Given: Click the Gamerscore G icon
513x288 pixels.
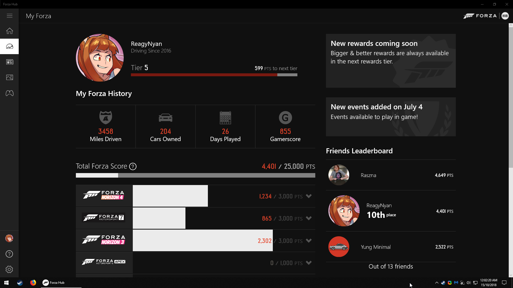Looking at the screenshot, I should click(285, 118).
